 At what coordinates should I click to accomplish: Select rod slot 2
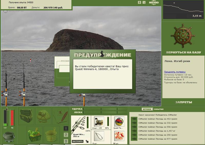tap(66, 135)
